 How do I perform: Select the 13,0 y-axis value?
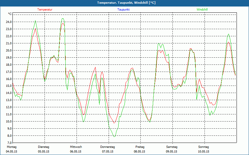[x=9, y=100]
